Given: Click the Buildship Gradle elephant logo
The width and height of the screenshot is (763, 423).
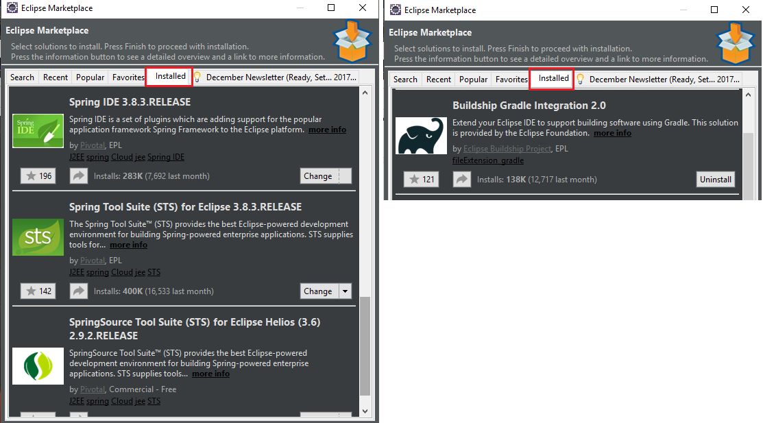Looking at the screenshot, I should pyautogui.click(x=421, y=136).
